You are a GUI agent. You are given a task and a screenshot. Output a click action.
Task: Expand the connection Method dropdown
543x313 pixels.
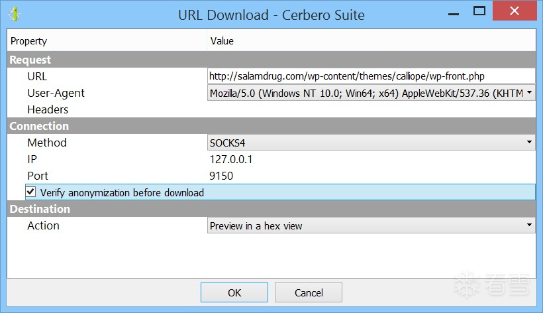click(371, 143)
